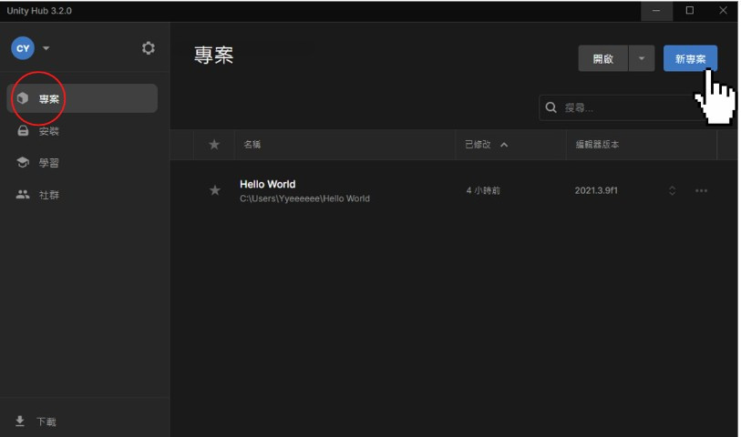Go to the 安裝 (Installs) sidebar item

pyautogui.click(x=82, y=131)
